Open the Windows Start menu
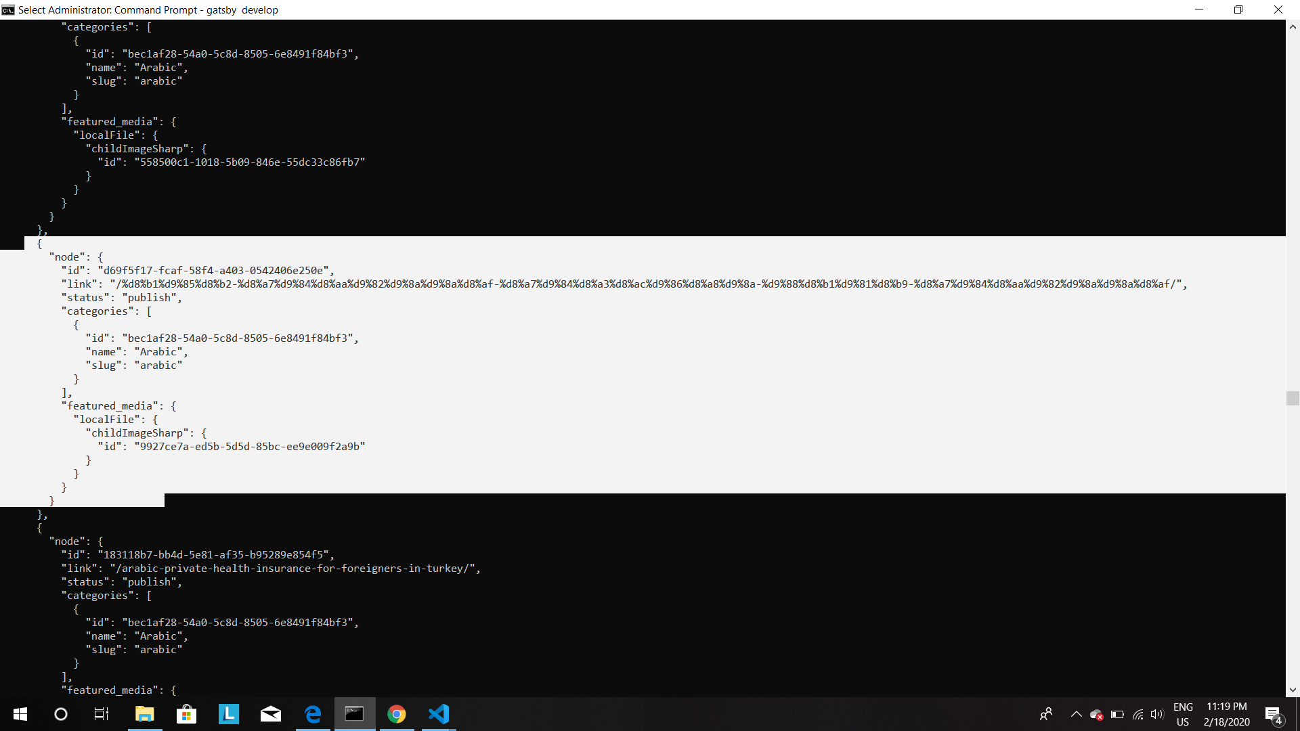This screenshot has width=1300, height=731. 20,714
